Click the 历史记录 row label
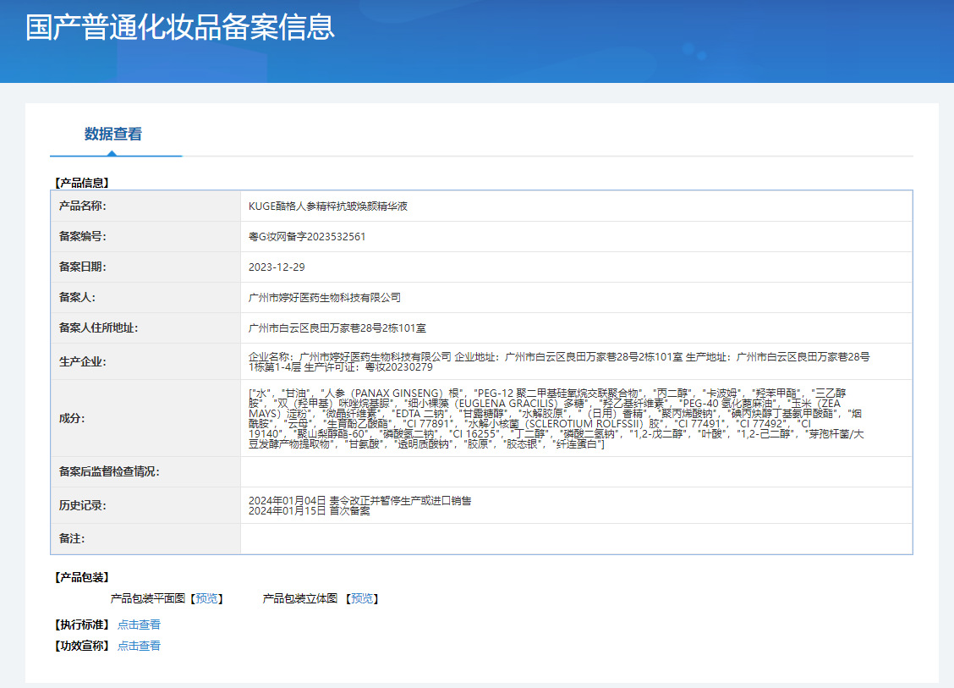 83,505
